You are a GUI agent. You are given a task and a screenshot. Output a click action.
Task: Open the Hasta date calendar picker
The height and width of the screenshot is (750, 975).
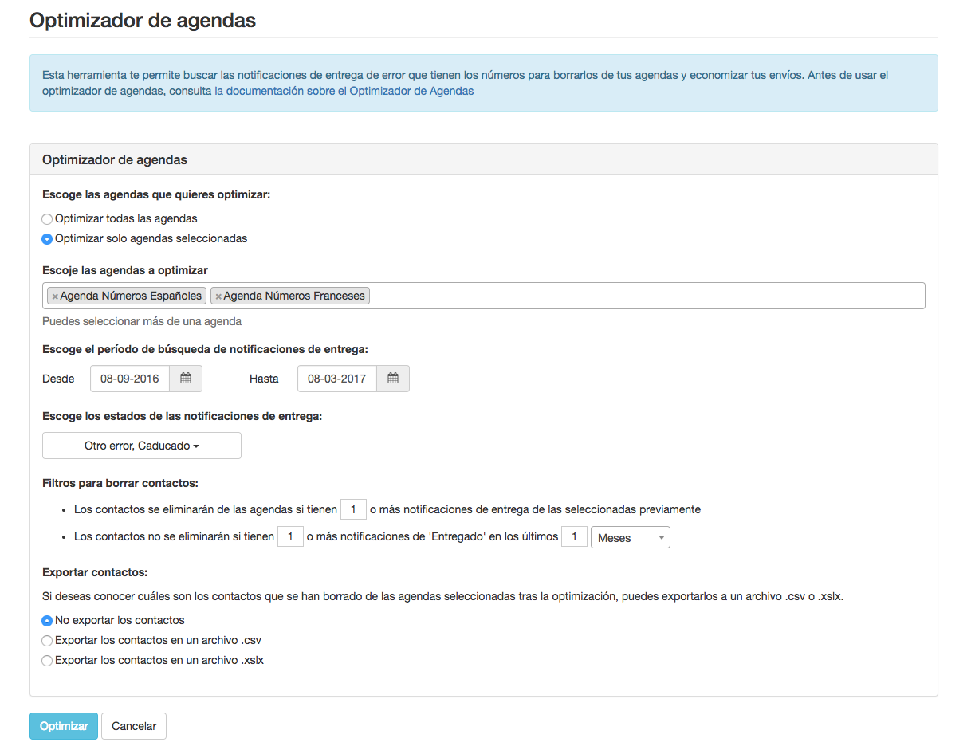coord(393,379)
